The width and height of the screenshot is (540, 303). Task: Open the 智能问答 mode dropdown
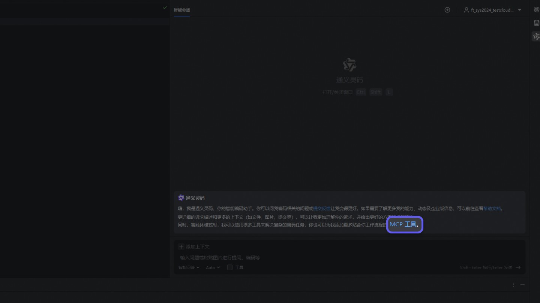coord(188,267)
